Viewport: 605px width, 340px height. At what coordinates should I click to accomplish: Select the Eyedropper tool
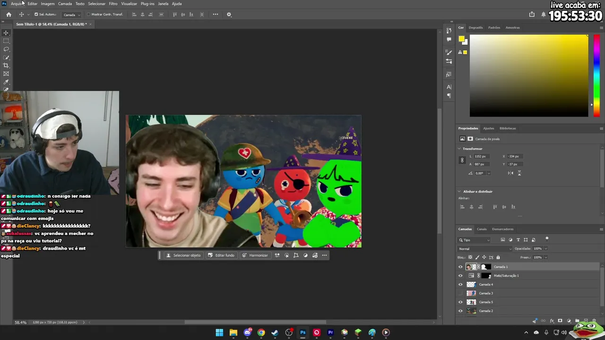pos(6,82)
